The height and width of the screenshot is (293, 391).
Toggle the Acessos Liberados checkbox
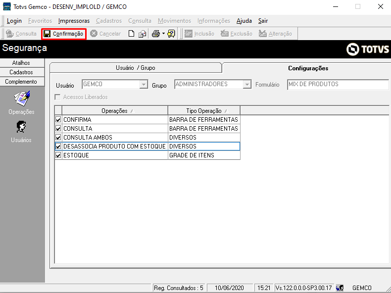57,97
